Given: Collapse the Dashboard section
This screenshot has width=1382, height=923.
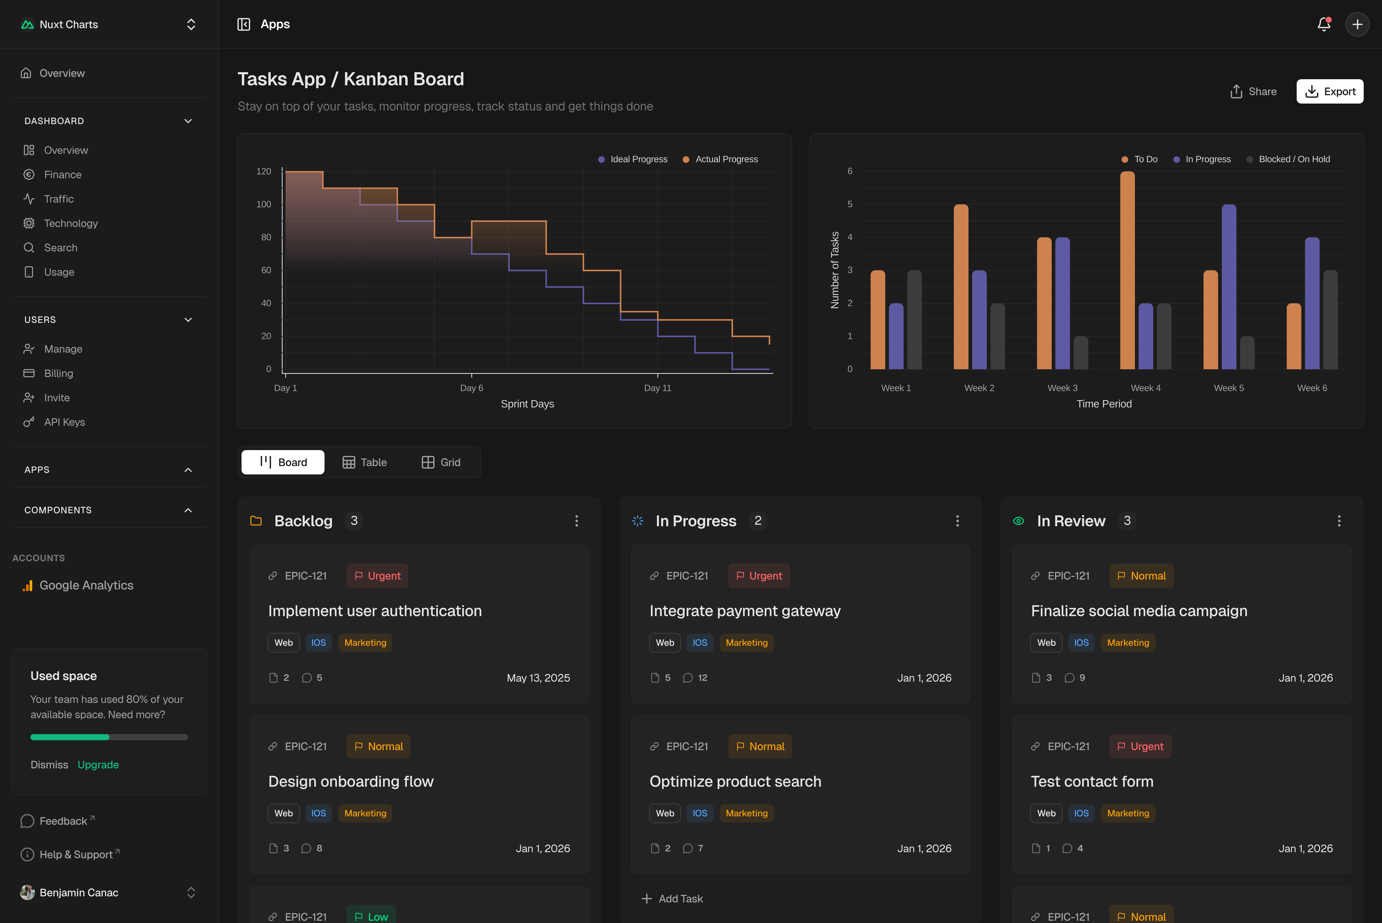Looking at the screenshot, I should coord(188,121).
